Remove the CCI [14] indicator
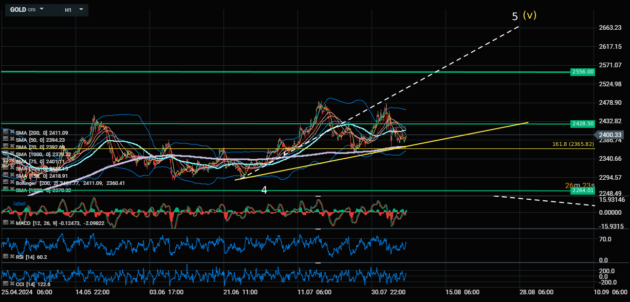The image size is (630, 302). 11,284
